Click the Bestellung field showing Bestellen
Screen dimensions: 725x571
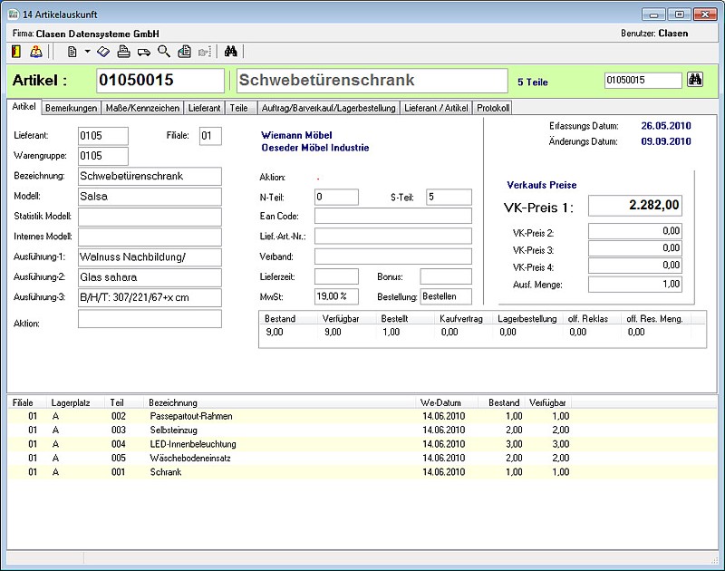coord(445,296)
